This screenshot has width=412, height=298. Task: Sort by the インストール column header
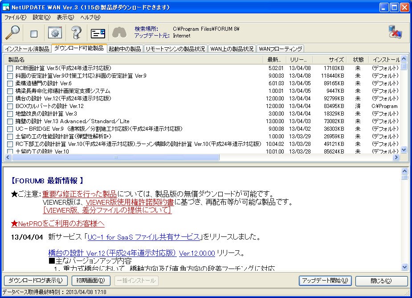[x=385, y=60]
